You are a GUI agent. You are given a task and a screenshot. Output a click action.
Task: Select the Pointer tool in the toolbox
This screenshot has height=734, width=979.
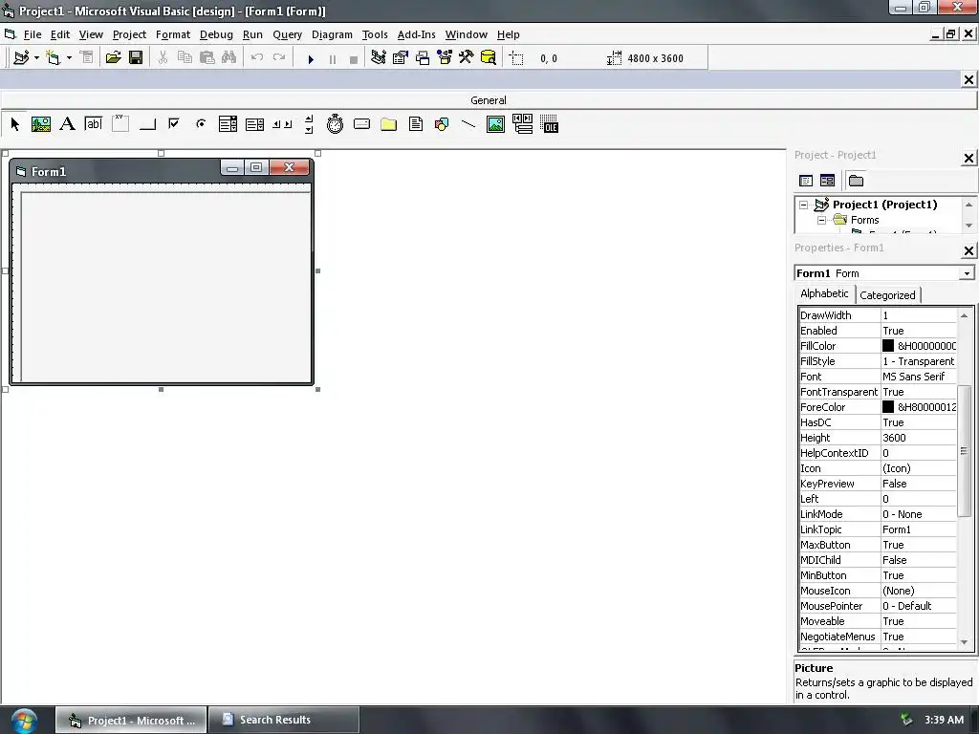pyautogui.click(x=15, y=124)
